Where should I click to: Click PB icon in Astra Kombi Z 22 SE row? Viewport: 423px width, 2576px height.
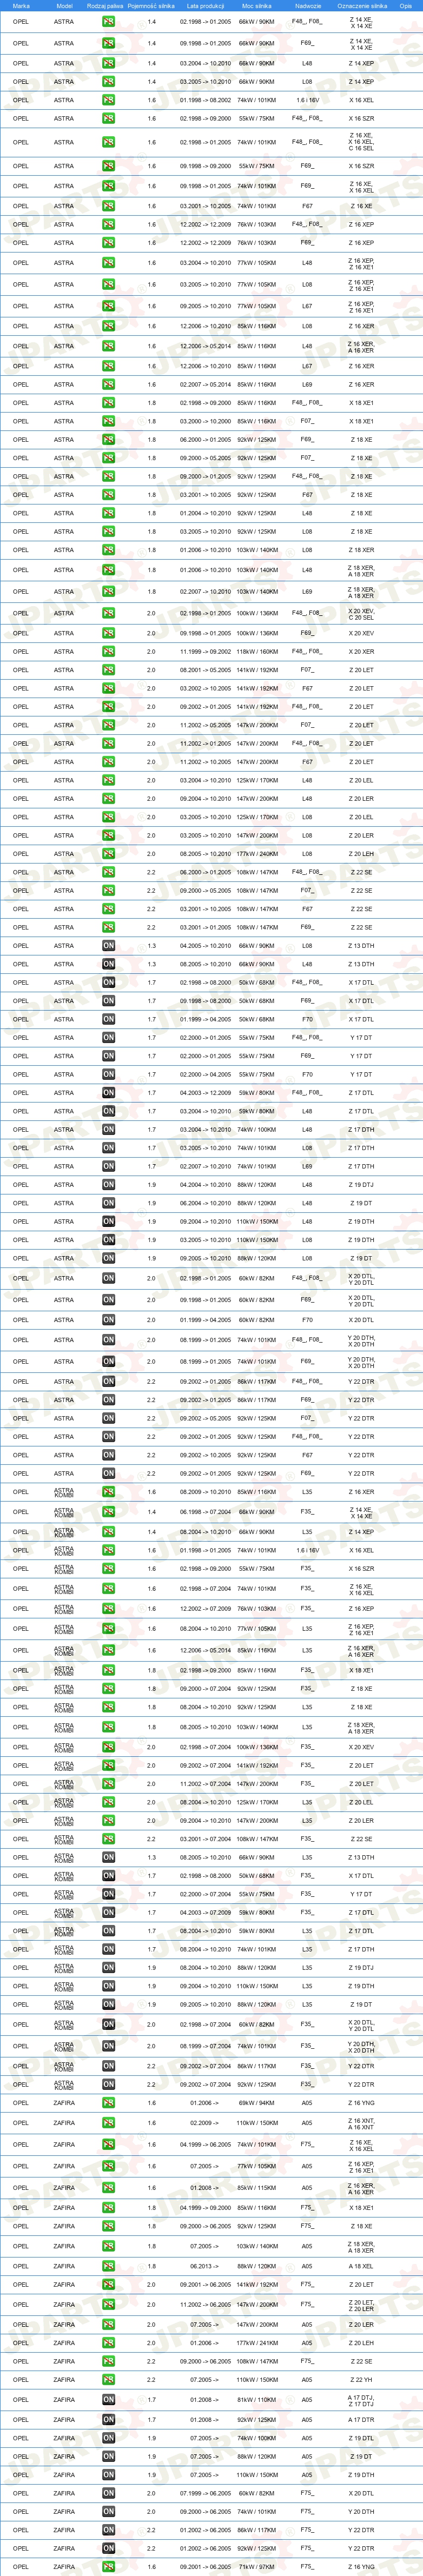pos(108,1839)
